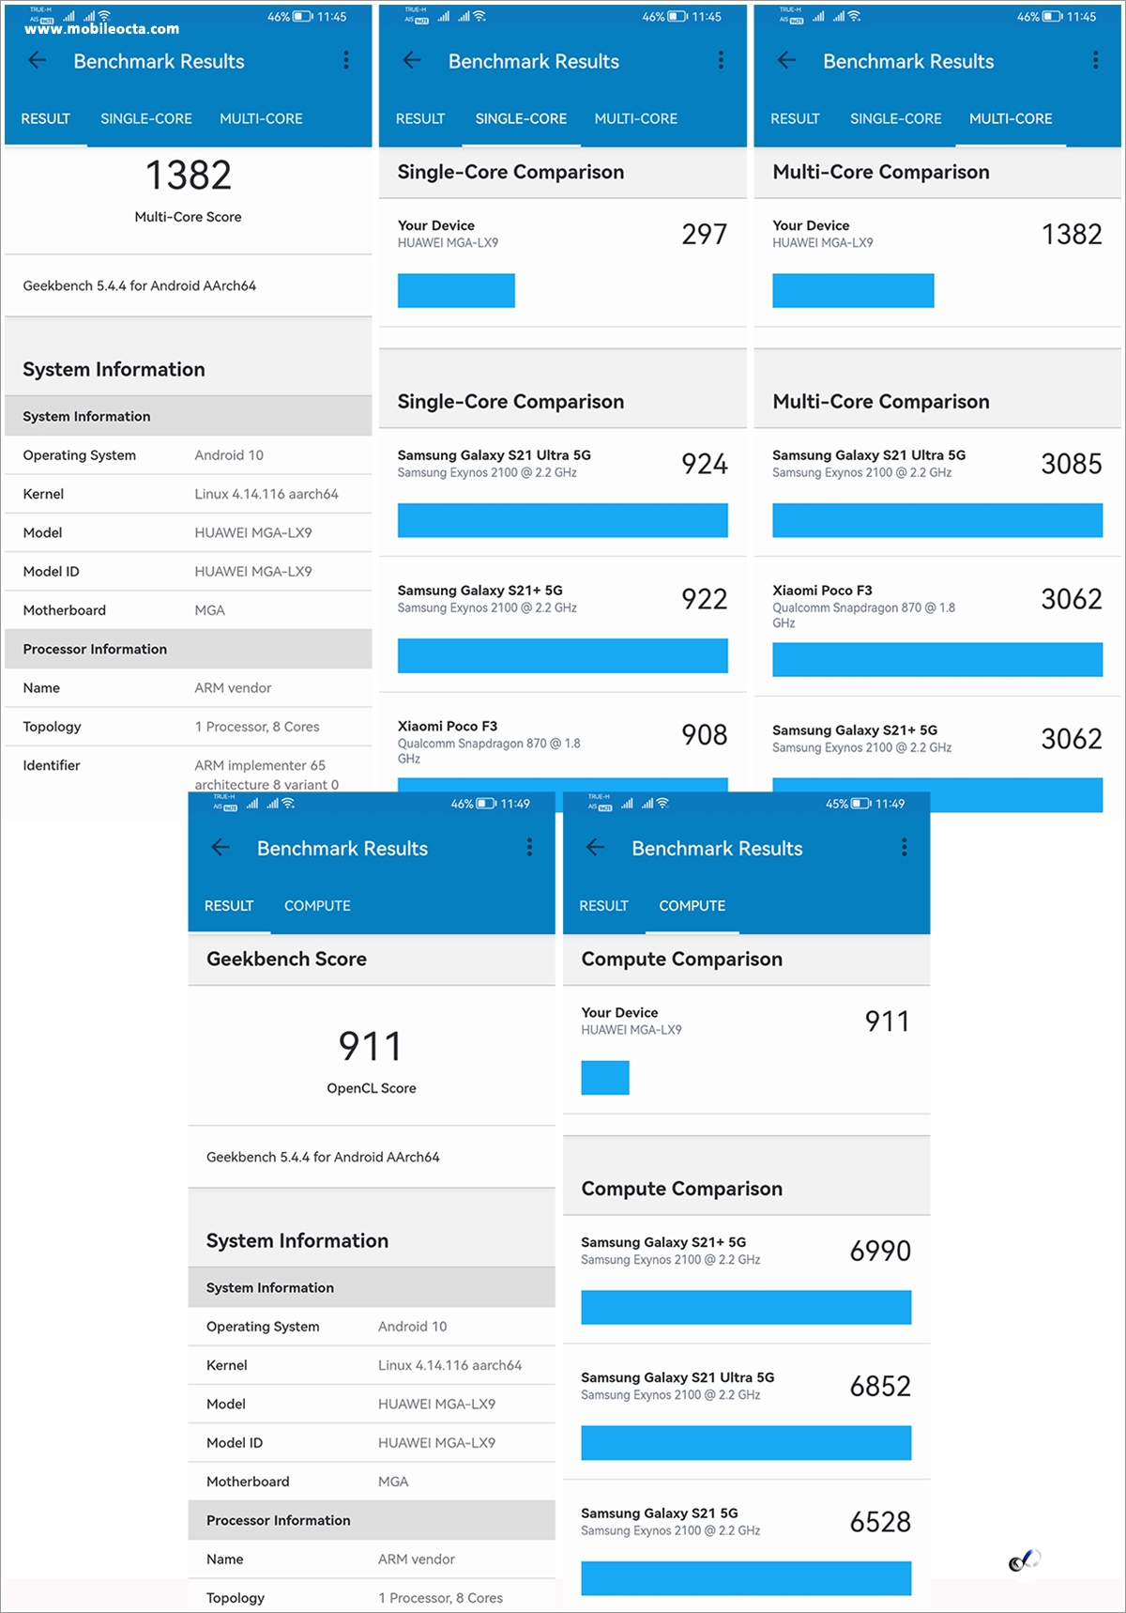This screenshot has height=1613, width=1126.
Task: Tap back arrow on the Single-Core Comparison screen
Action: (x=412, y=61)
